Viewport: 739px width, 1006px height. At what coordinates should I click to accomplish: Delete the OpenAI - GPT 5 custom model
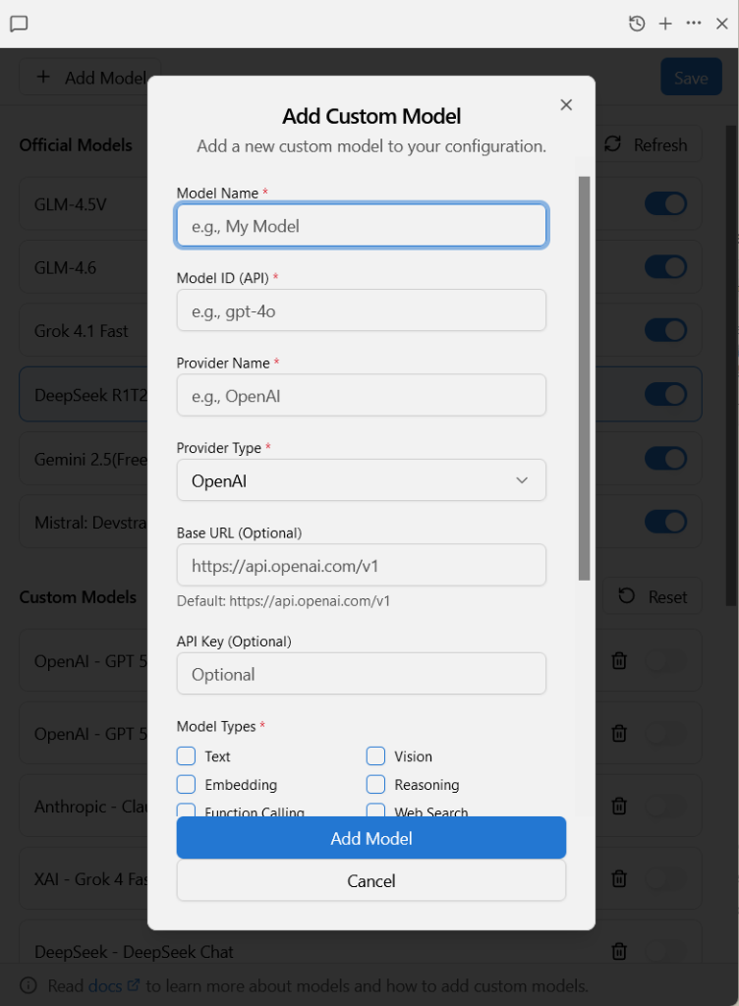pos(619,660)
